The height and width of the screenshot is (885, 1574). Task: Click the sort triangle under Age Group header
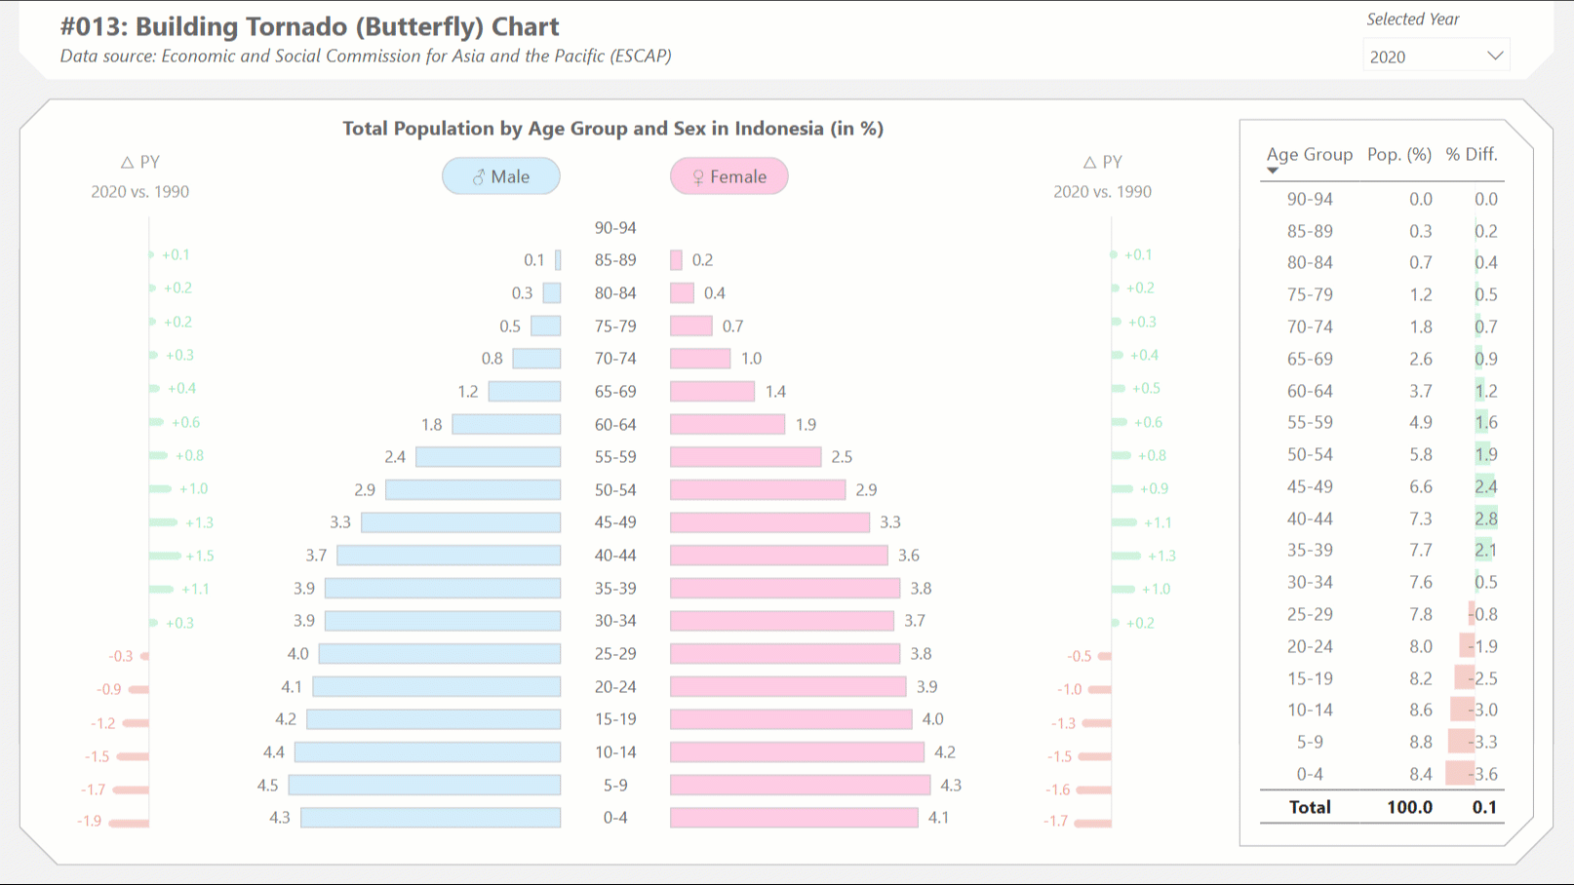[x=1273, y=168]
